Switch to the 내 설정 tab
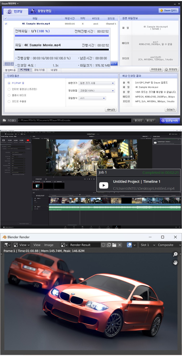The height and width of the screenshot is (356, 182). [x=54, y=70]
